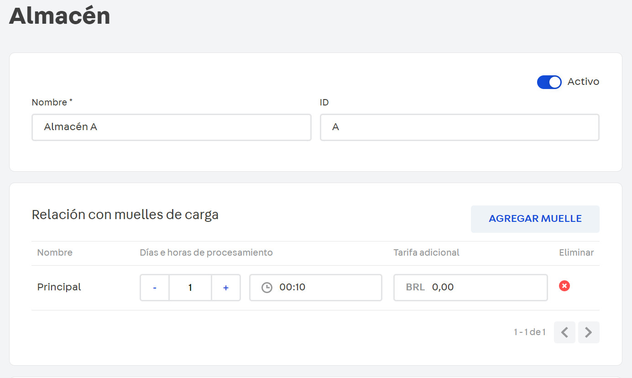Toggle the warehouse Activo state off
Screen dimensions: 632x378
[549, 82]
